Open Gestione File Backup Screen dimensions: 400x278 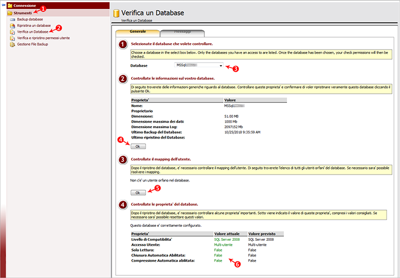coord(32,44)
